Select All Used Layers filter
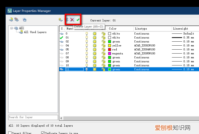This screenshot has width=199, height=134. (x=35, y=32)
